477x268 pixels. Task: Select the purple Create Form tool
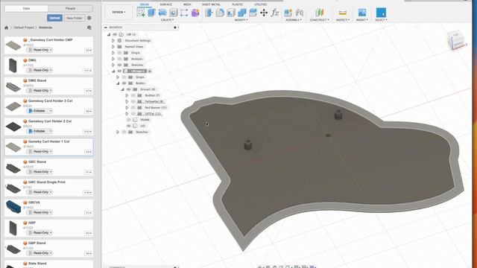tap(195, 13)
